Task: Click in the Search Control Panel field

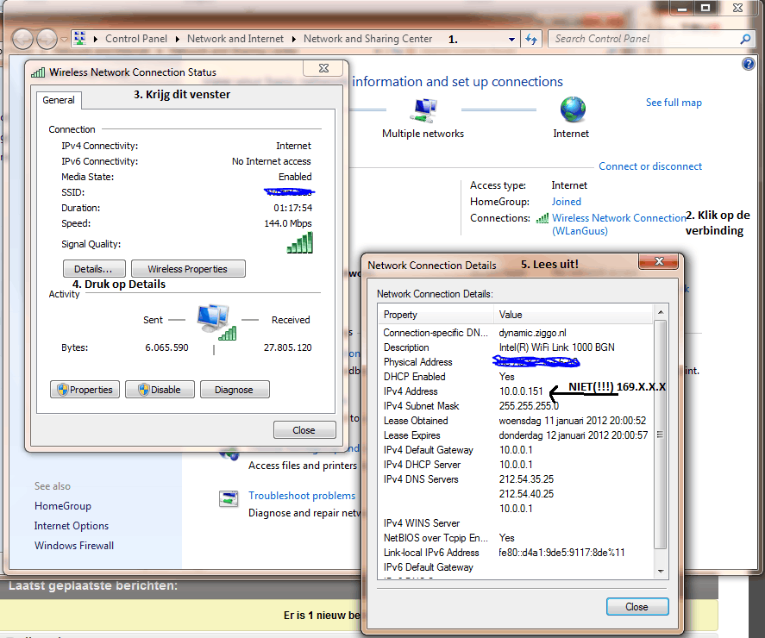Action: (x=644, y=39)
